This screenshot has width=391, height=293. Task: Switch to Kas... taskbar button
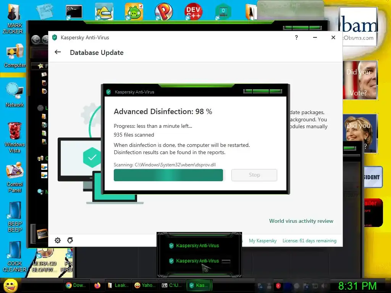pyautogui.click(x=199, y=285)
